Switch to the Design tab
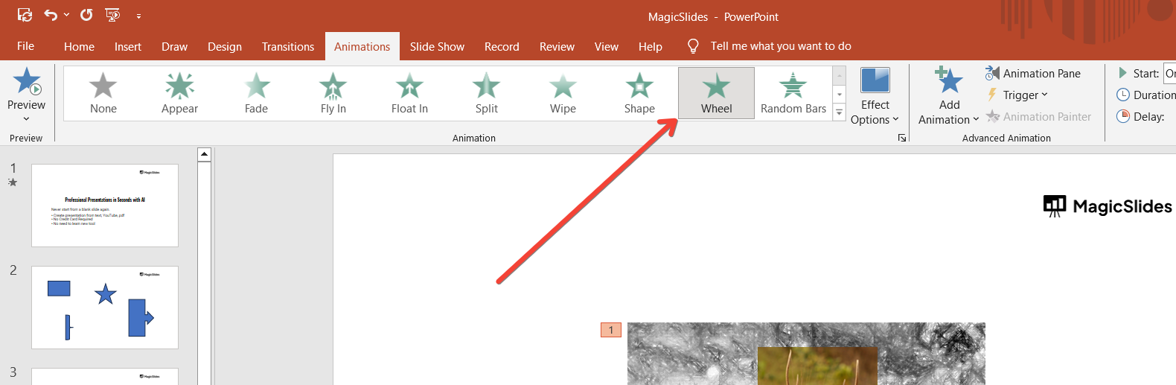This screenshot has width=1176, height=385. pos(225,46)
